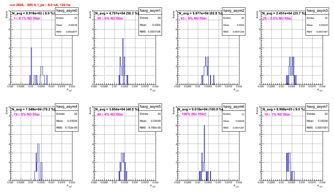The image size is (334, 192).
Task: Click the tallest histogram peak in havg_asym6 plot
Action: coord(205,153)
